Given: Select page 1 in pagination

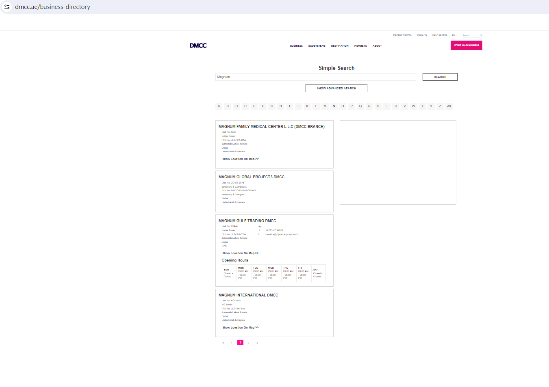Looking at the screenshot, I should (x=240, y=343).
